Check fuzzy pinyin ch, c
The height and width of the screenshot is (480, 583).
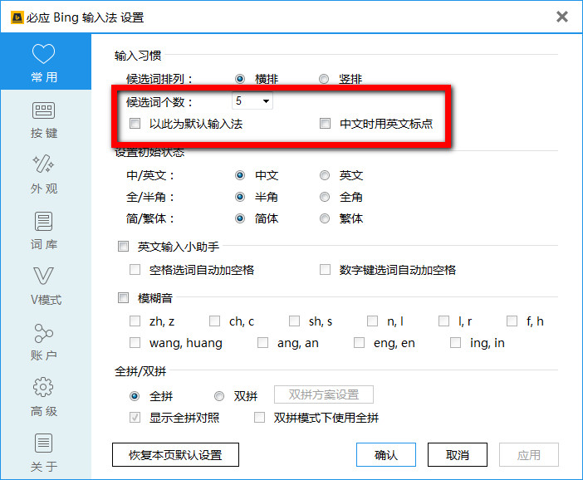click(x=214, y=321)
